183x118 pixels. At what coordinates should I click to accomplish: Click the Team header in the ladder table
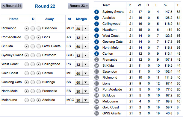tap(106, 5)
